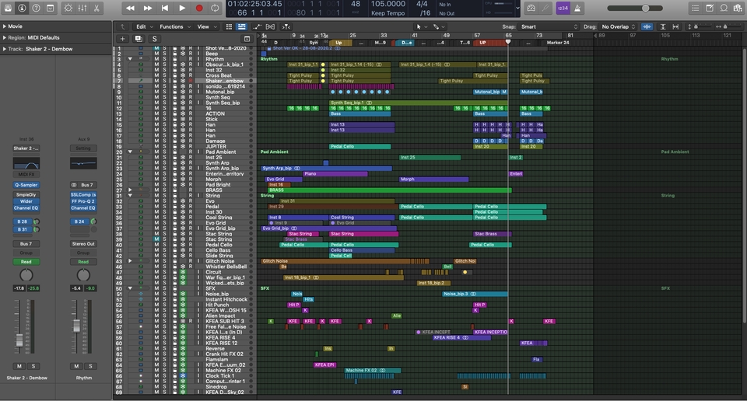Screen dimensions: 747x401
Task: Start playback with Play button
Action: [x=182, y=8]
